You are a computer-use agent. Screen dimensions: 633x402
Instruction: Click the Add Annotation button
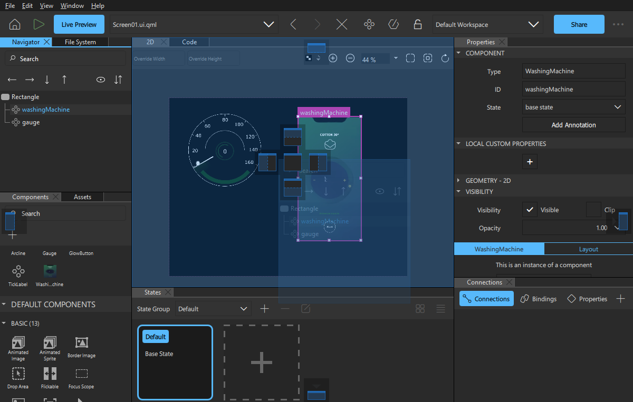coord(573,125)
